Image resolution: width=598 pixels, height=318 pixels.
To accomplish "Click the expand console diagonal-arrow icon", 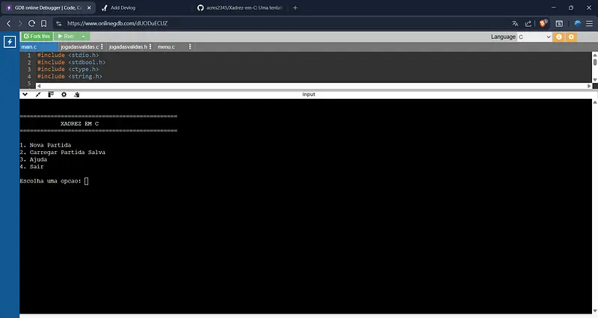I will [38, 94].
